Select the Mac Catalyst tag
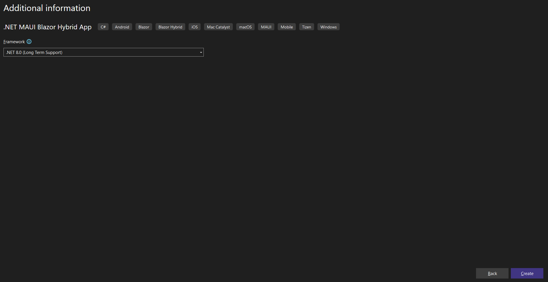548x282 pixels. [218, 27]
